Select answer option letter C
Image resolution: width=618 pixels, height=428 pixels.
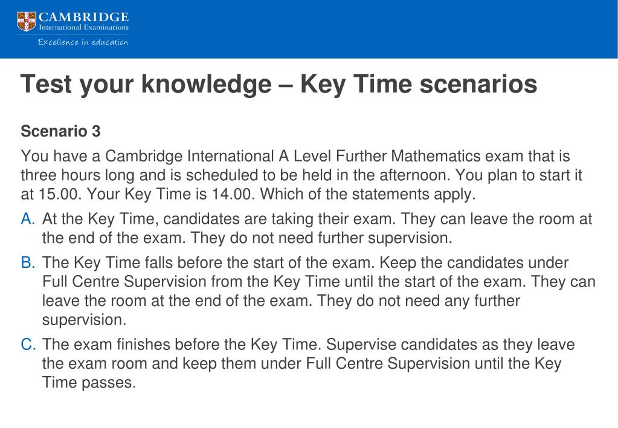[x=28, y=345]
